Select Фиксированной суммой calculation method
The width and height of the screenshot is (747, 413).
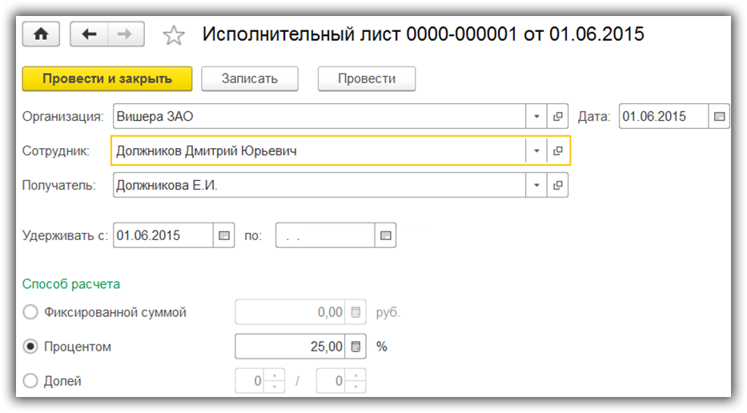pyautogui.click(x=30, y=312)
